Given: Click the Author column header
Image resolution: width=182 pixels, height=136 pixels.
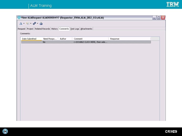Looking at the screenshot, I should (x=65, y=39).
